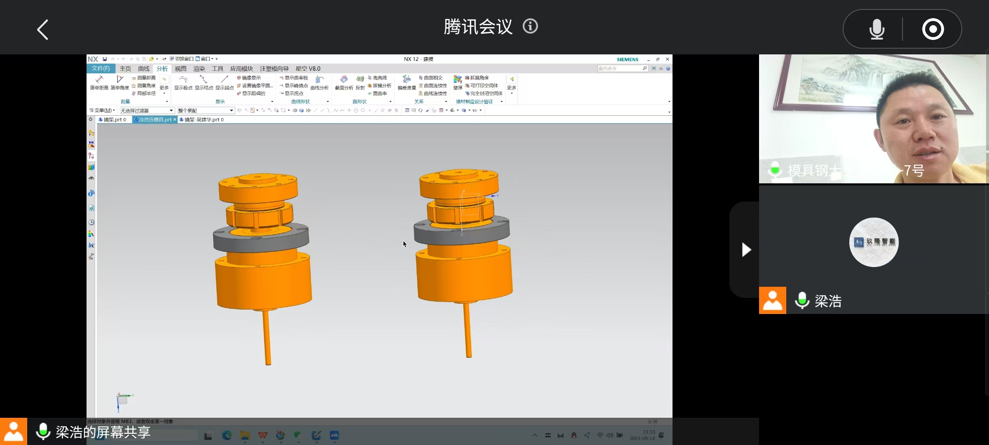
Task: Click the 显示极点 icon
Action: tap(183, 82)
